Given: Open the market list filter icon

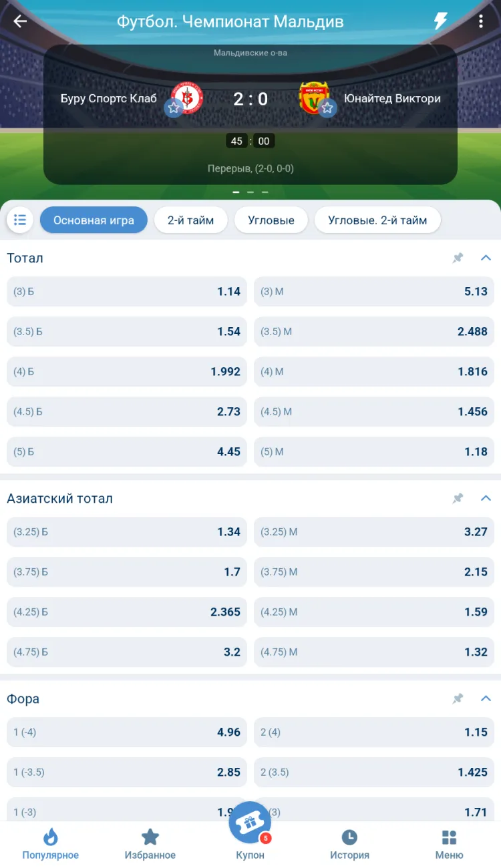Looking at the screenshot, I should point(20,220).
